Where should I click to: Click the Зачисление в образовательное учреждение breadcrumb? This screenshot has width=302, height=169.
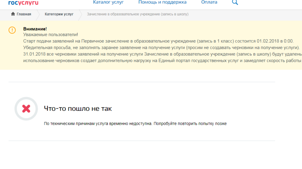pos(138,14)
